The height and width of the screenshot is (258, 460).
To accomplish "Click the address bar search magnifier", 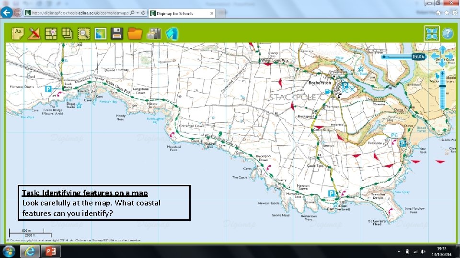I will tap(132, 13).
